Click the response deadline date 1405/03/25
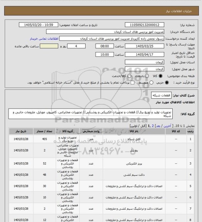 point(145,46)
